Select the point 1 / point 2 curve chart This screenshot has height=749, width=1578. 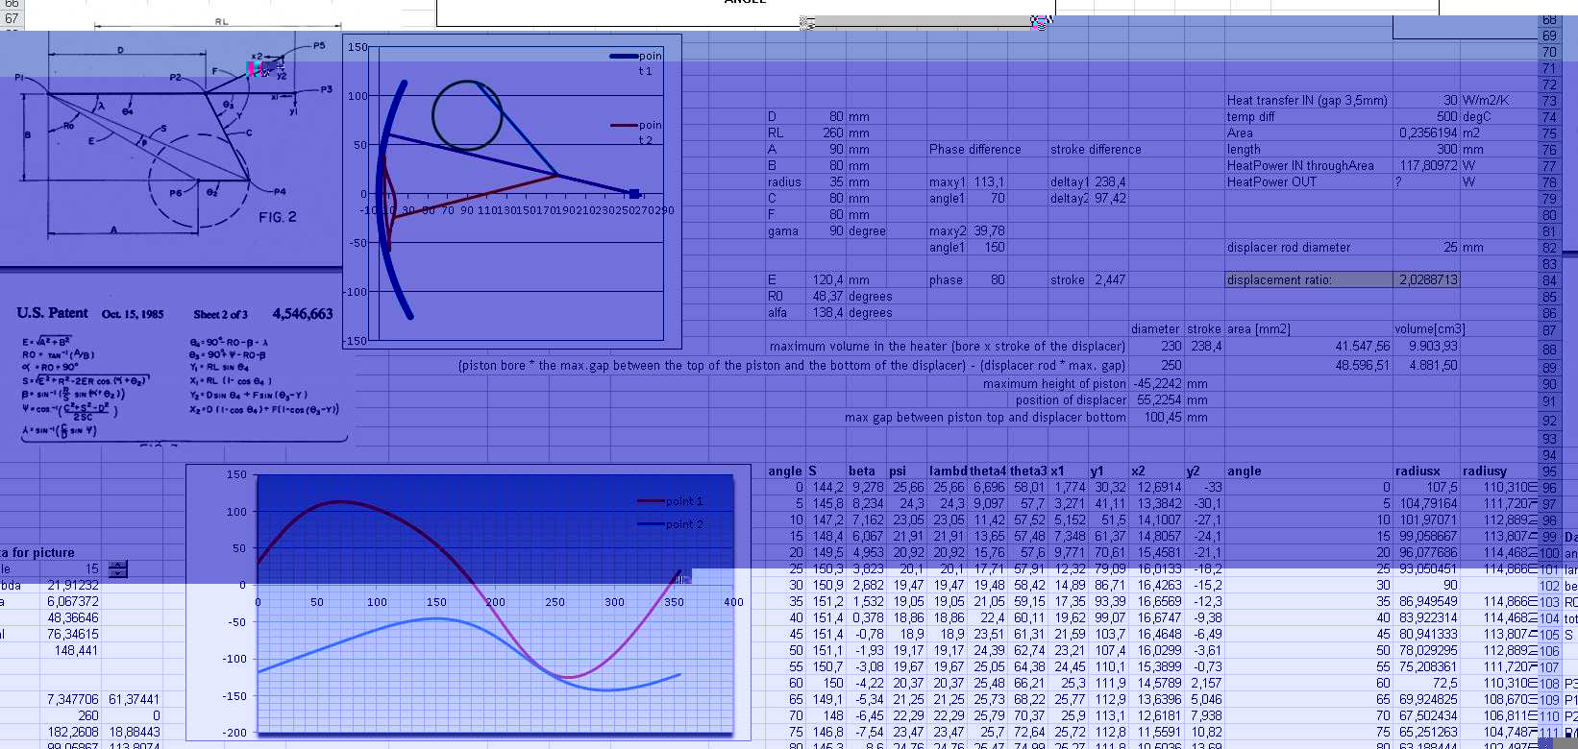point(468,603)
